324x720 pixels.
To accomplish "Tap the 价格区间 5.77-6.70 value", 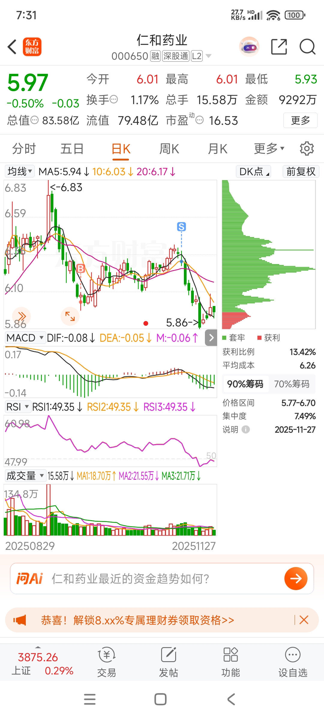I will click(x=298, y=403).
